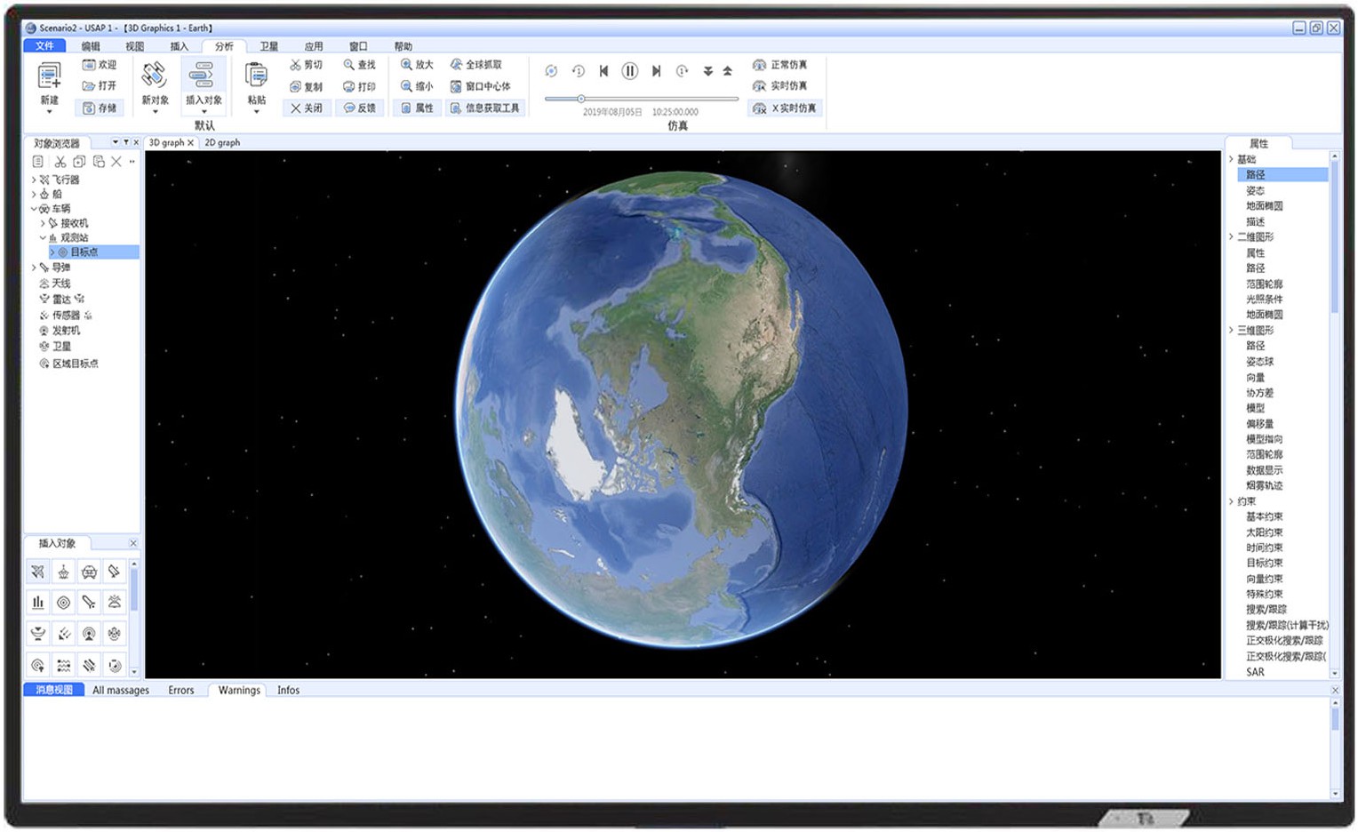The image size is (1358, 832).
Task: Collapse the 车辆 tree node
Action: [34, 209]
